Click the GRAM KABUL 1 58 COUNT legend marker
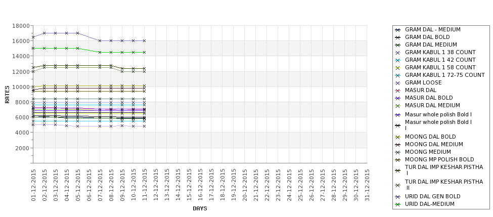 click(398, 68)
